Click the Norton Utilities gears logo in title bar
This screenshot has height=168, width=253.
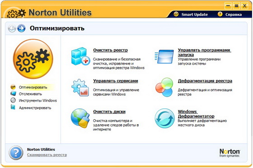16,14
